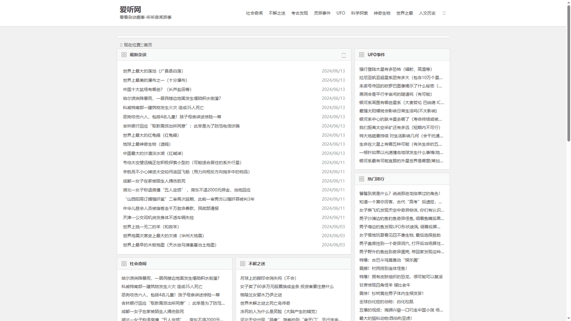Viewport: 571px width, 321px height.
Task: Open 热门排行 article 女子乘飞机发现天空中奇异物体
Action: (x=402, y=210)
